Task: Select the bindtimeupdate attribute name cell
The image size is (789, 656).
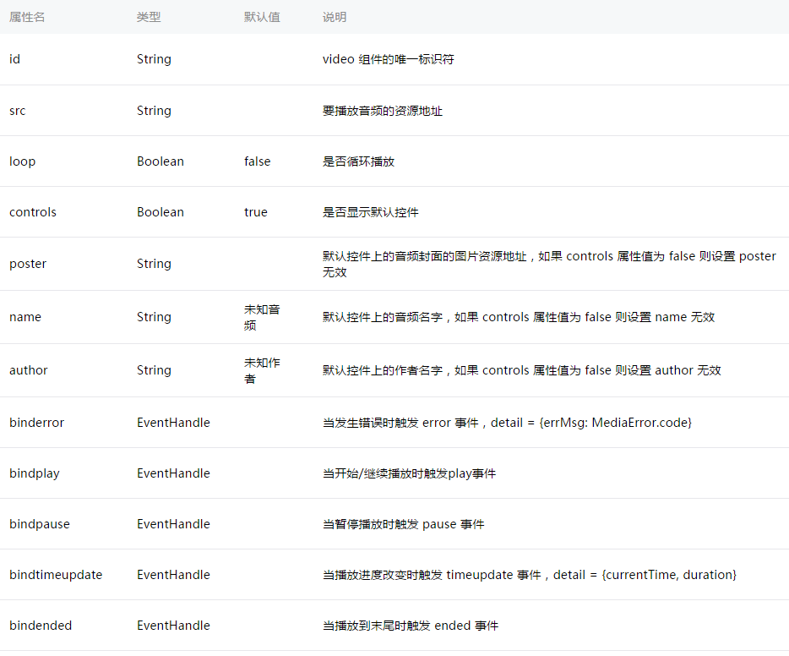Action: pos(56,575)
